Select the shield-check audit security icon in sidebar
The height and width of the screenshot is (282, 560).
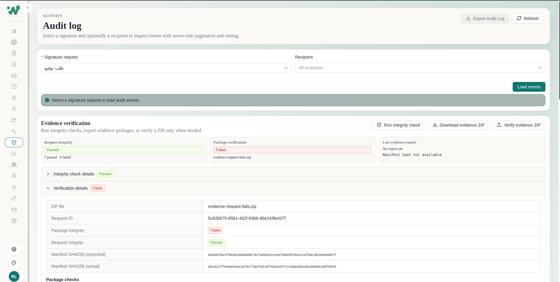tap(14, 142)
